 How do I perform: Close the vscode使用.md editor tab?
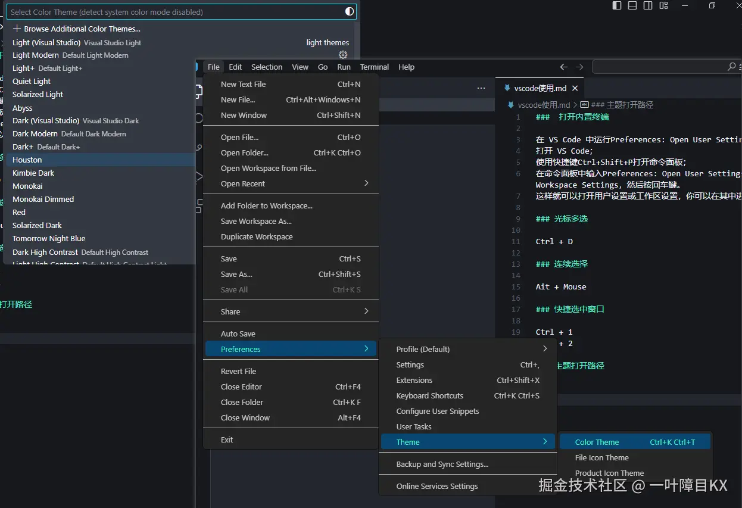[575, 88]
